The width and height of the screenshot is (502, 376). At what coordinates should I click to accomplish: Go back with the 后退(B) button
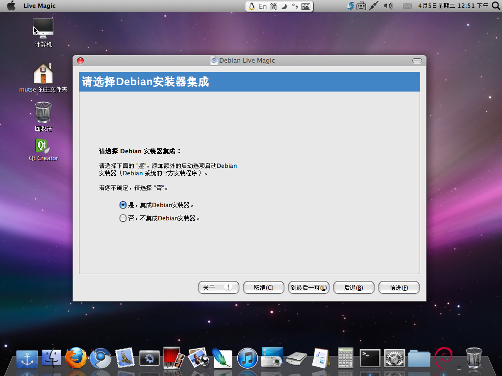tap(354, 287)
